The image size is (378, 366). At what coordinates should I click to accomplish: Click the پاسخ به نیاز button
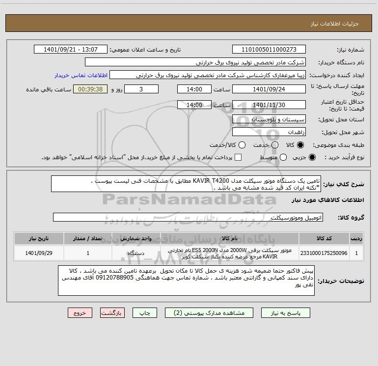(x=286, y=313)
